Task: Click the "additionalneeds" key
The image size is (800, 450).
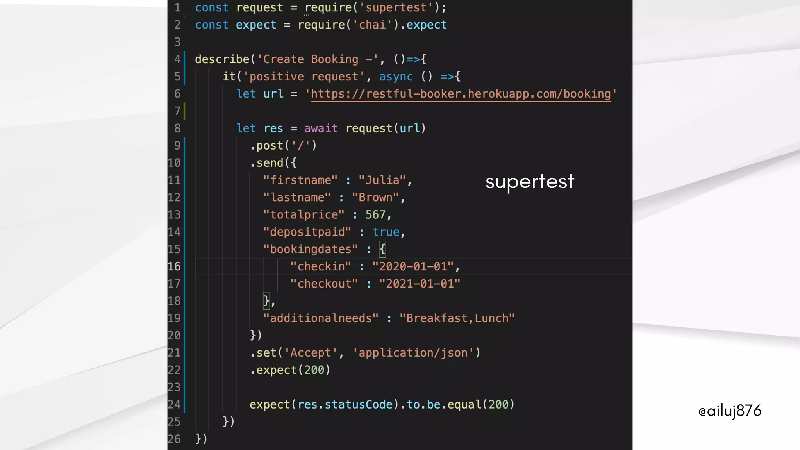Action: pos(321,318)
